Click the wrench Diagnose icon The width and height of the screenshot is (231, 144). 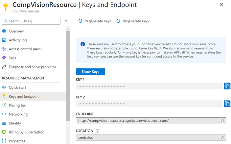[x=4, y=67]
